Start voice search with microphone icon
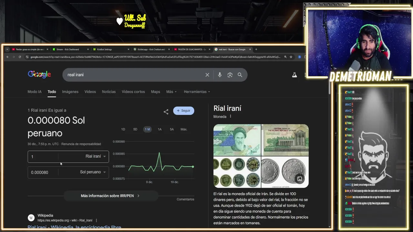The width and height of the screenshot is (413, 232). click(220, 75)
